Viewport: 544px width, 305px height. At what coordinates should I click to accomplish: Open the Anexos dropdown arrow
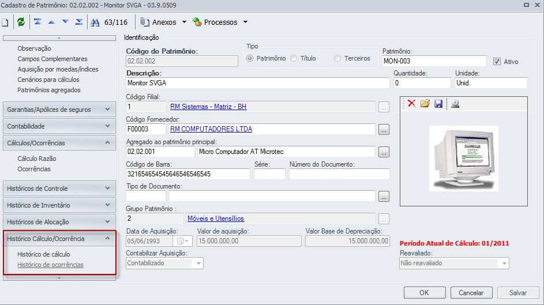(x=184, y=22)
